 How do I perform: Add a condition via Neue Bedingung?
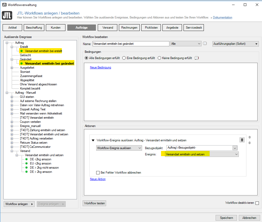click(x=100, y=67)
